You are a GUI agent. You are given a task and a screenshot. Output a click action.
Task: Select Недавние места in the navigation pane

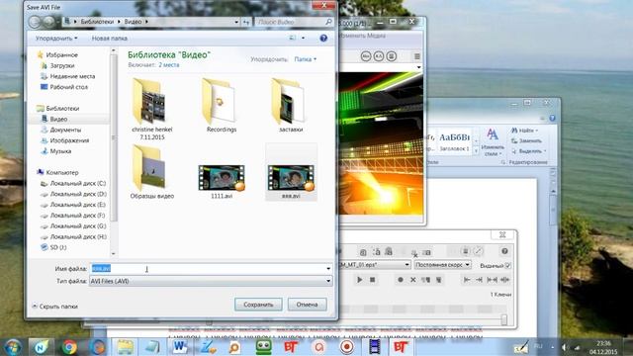tap(72, 76)
